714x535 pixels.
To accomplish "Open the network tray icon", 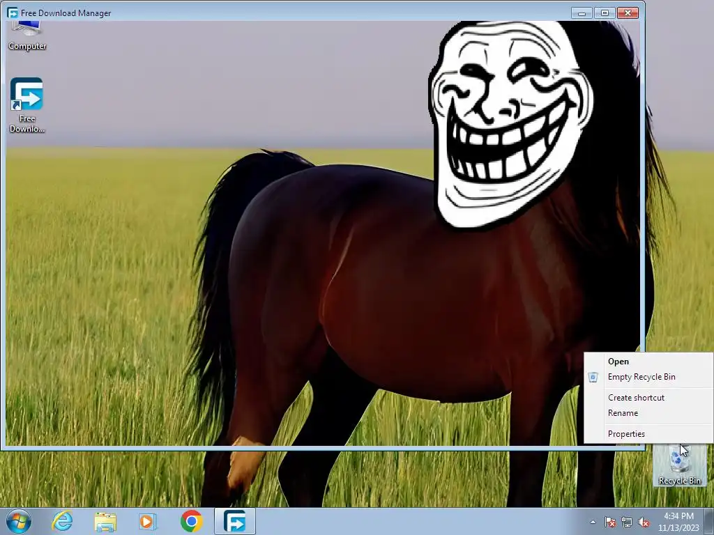I will click(x=627, y=522).
